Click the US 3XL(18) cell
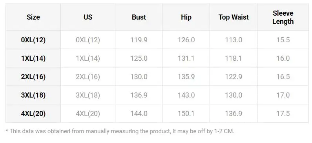 pyautogui.click(x=88, y=95)
